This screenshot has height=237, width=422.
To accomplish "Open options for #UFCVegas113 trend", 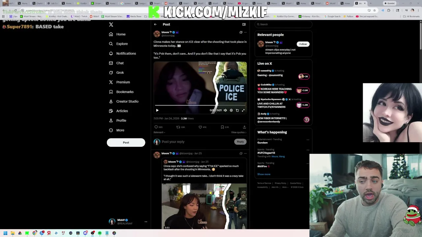I will pyautogui.click(x=308, y=150).
